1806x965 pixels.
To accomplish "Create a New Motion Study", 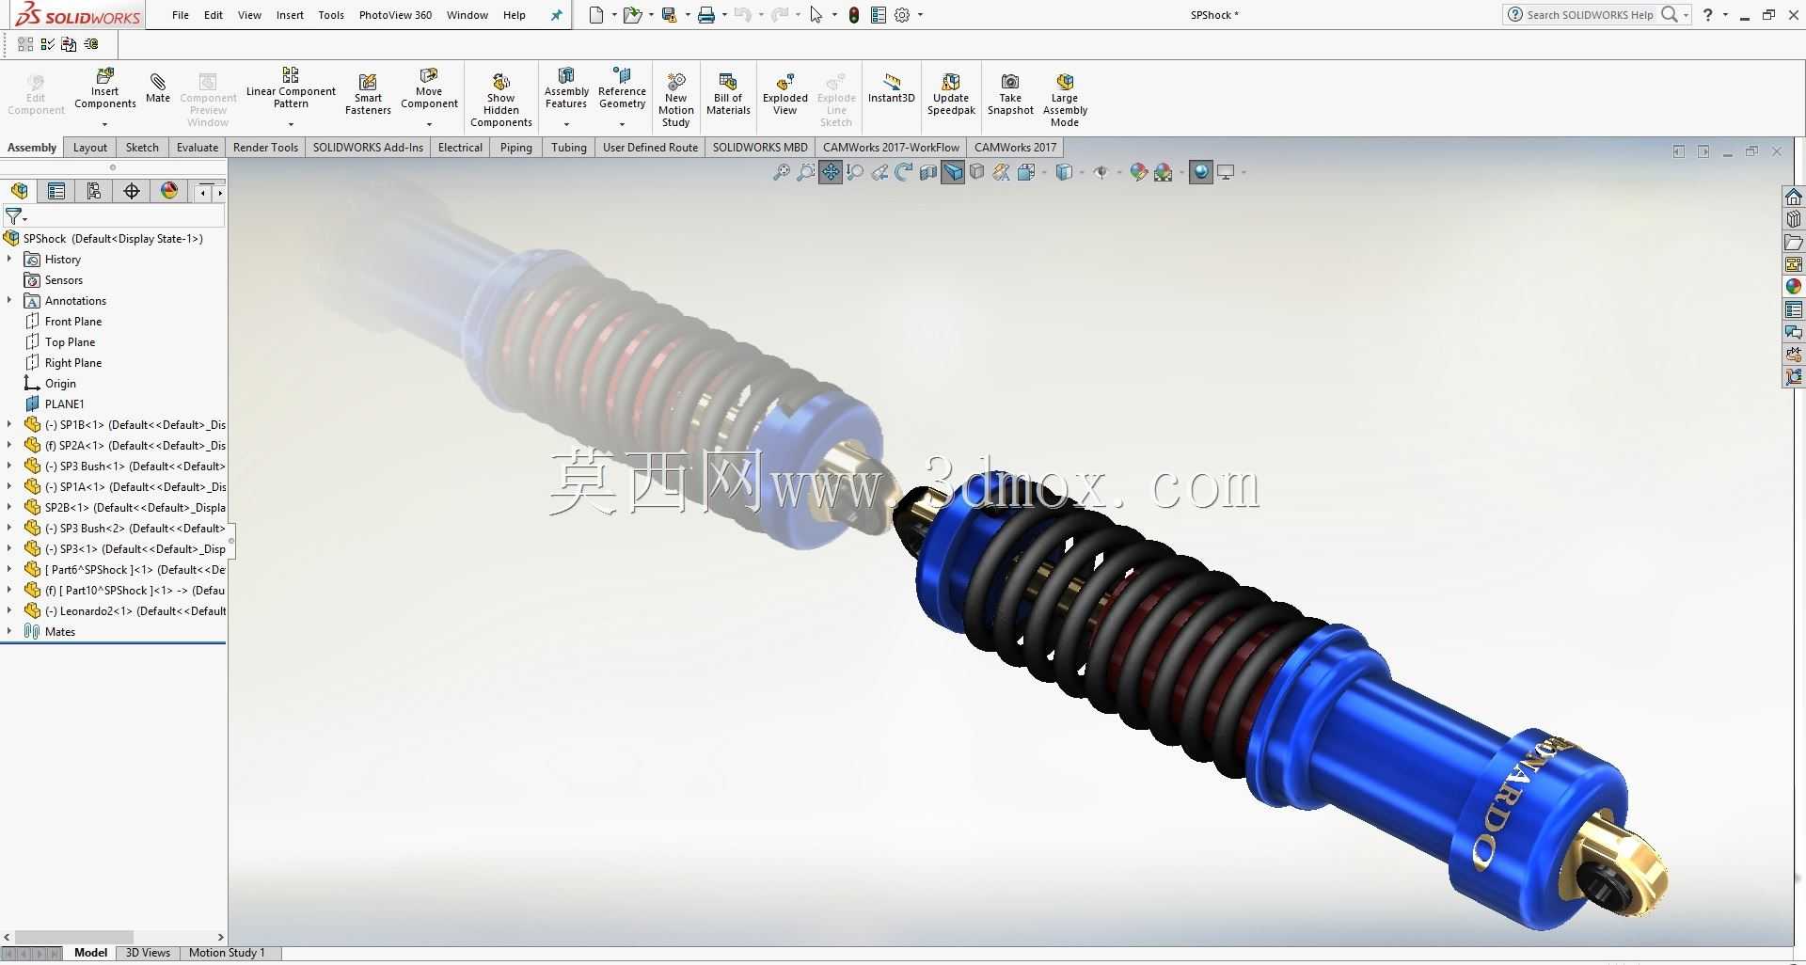I will (675, 100).
